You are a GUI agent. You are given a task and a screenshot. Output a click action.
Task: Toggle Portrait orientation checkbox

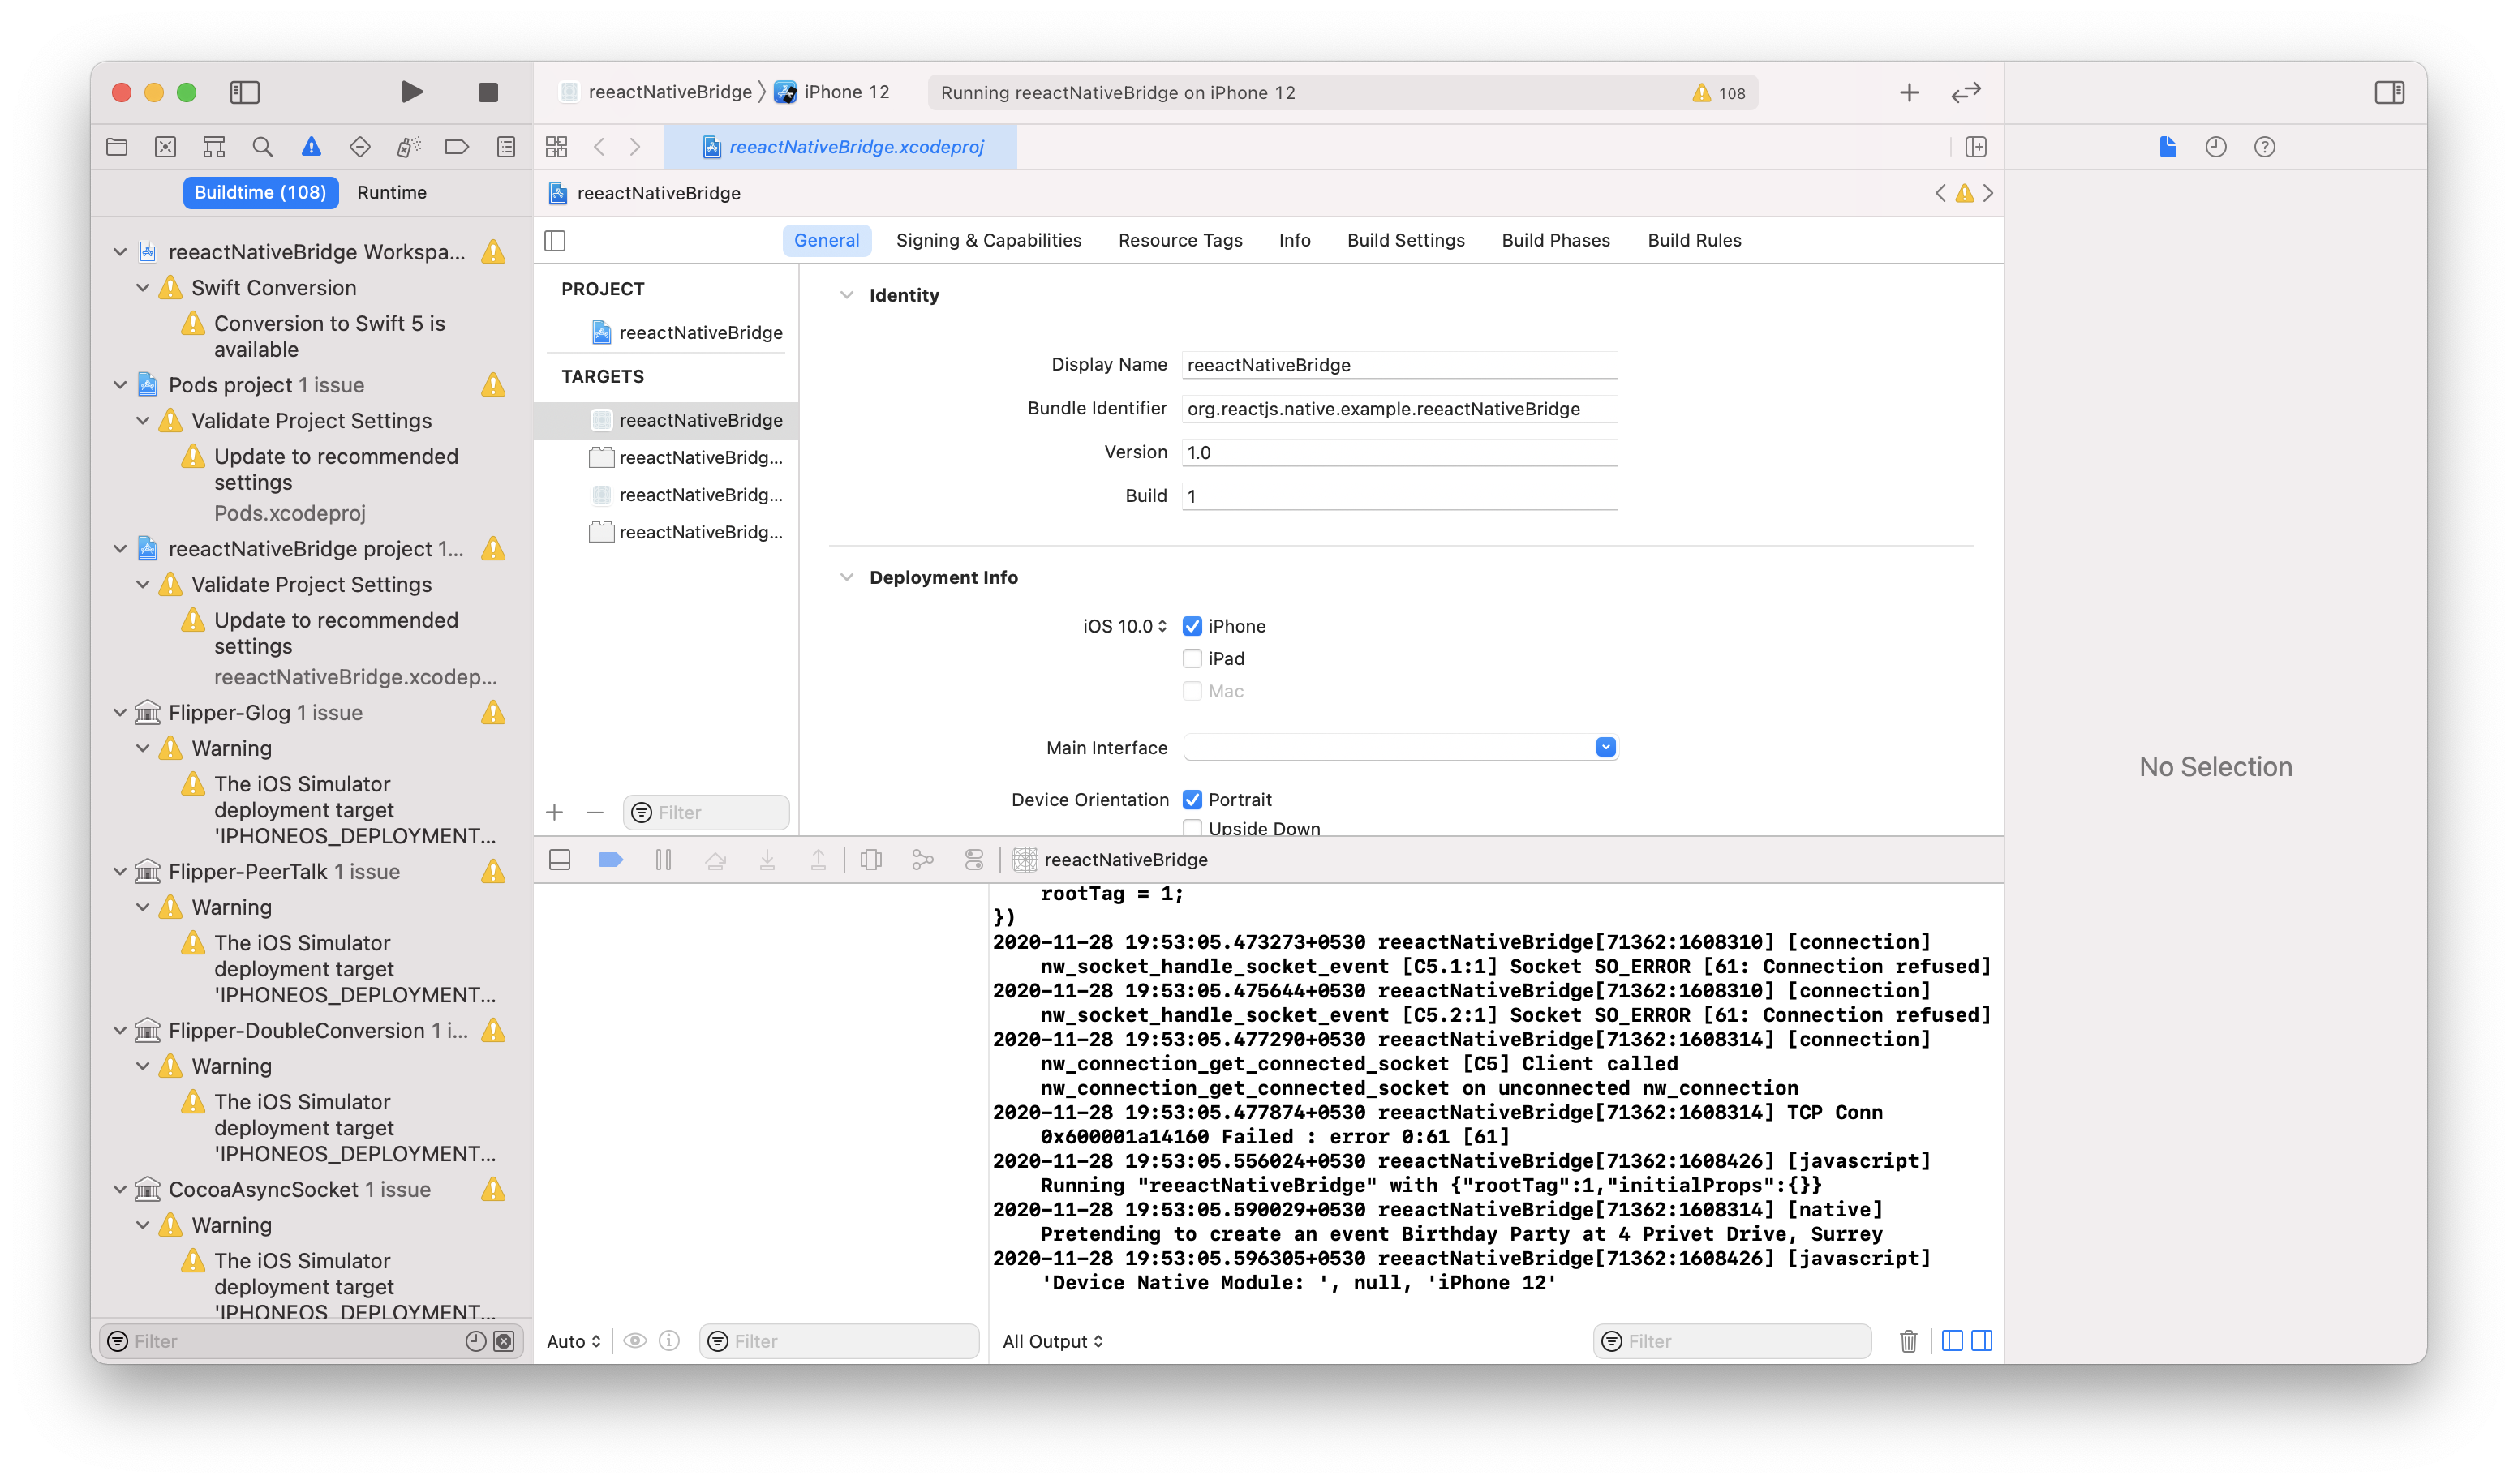click(1192, 797)
